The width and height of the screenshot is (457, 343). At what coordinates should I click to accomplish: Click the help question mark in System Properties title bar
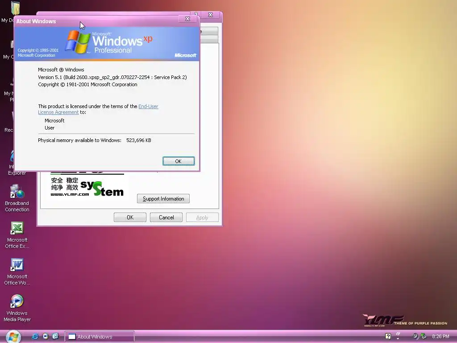tap(196, 14)
